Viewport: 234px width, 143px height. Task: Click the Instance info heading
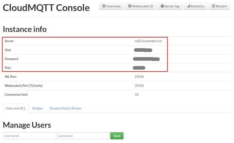(x=25, y=29)
